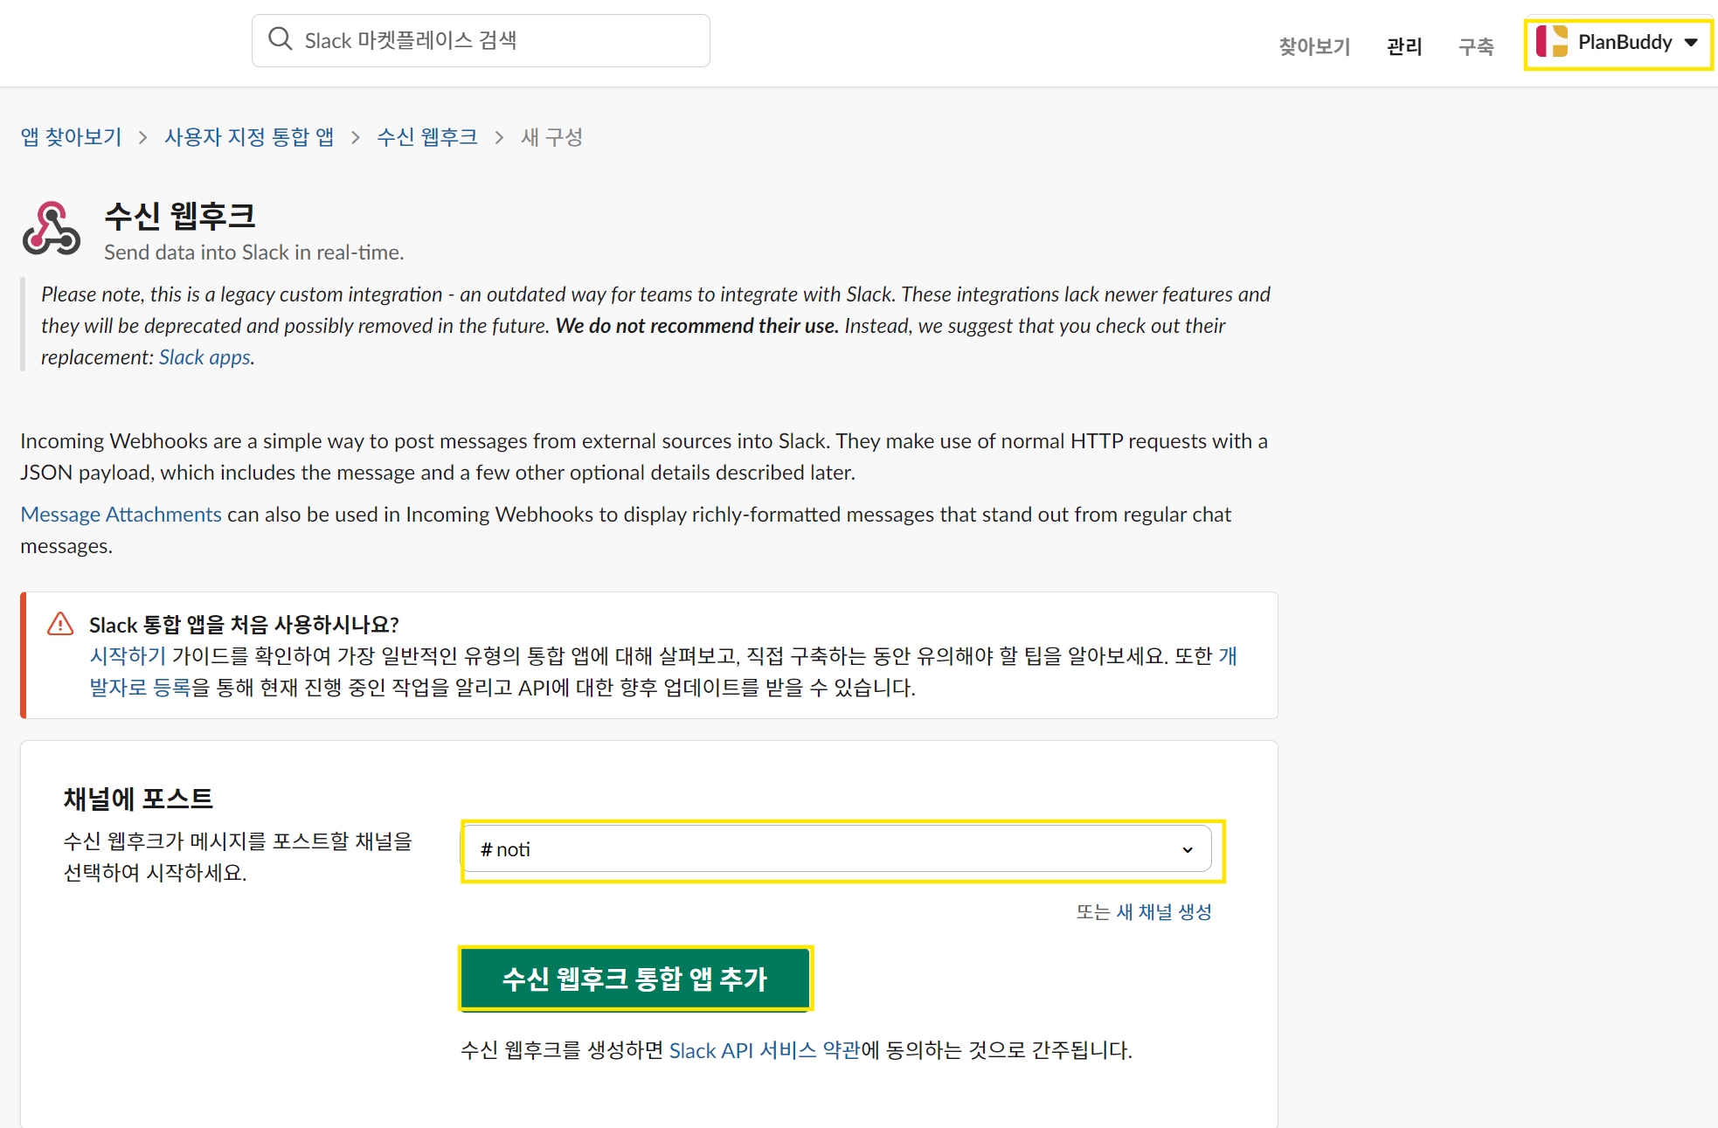The height and width of the screenshot is (1128, 1718).
Task: Open the 시작하기 guide link
Action: (128, 656)
